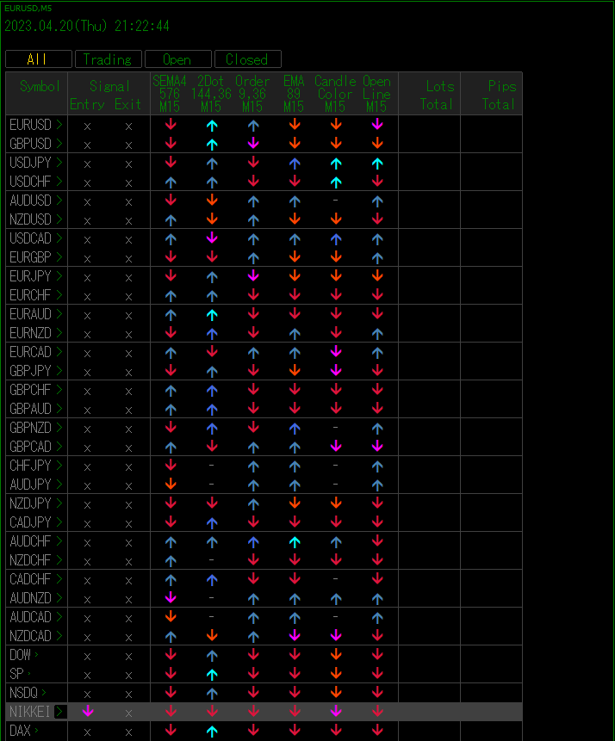Toggle the Exit signal X for USDCAD
This screenshot has width=615, height=741.
click(128, 240)
